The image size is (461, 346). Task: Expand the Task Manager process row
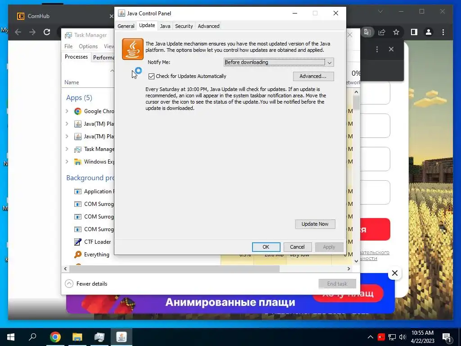coord(67,149)
